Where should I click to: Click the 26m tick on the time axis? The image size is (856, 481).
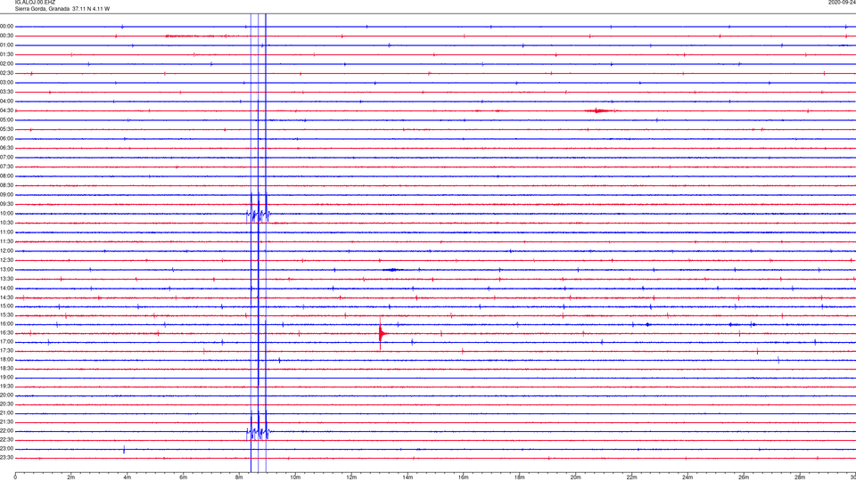[744, 477]
